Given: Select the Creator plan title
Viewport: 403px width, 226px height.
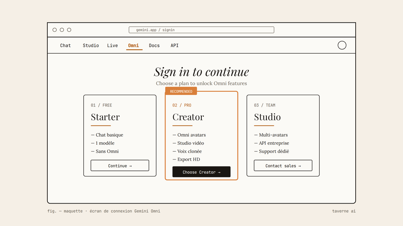Looking at the screenshot, I should [188, 117].
